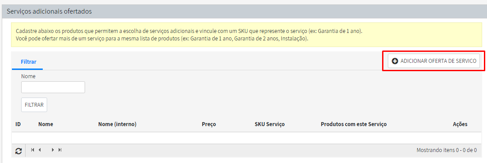Sort by the ID column header
Viewport: 487px width, 163px height.
pos(18,124)
